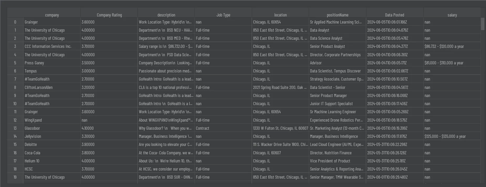
Task: Click the Manager, Business Intelligence position cell
Action: coord(337,136)
